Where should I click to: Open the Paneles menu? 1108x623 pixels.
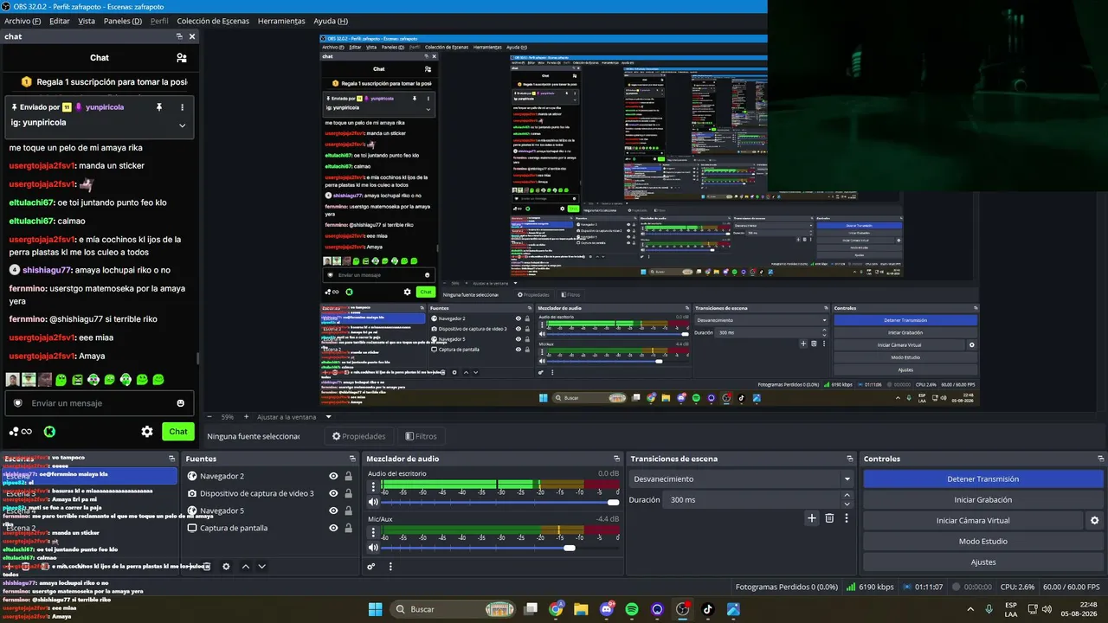pos(123,21)
